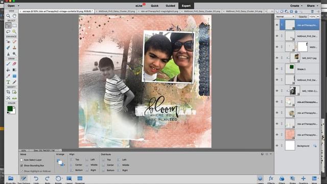Select the Hand tool

point(14,16)
